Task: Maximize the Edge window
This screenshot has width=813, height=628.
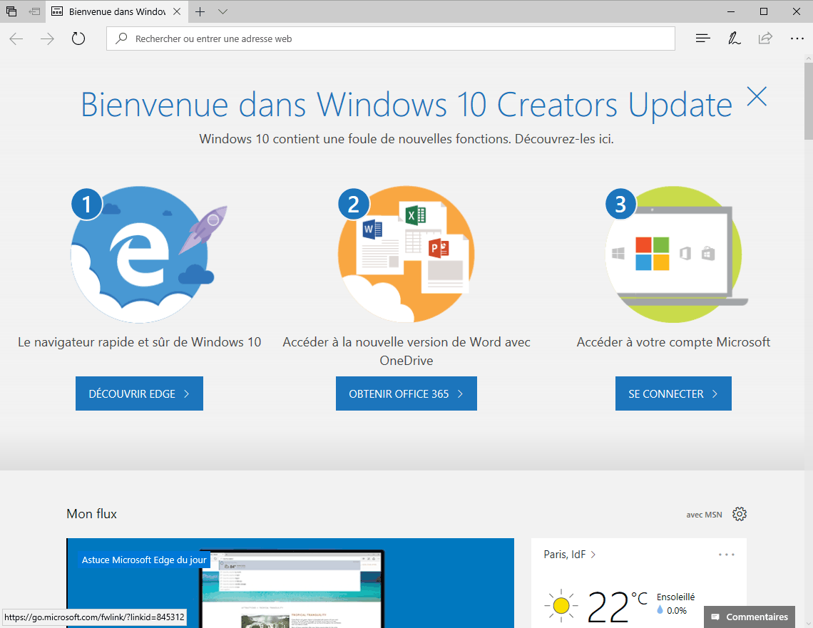Action: (764, 11)
